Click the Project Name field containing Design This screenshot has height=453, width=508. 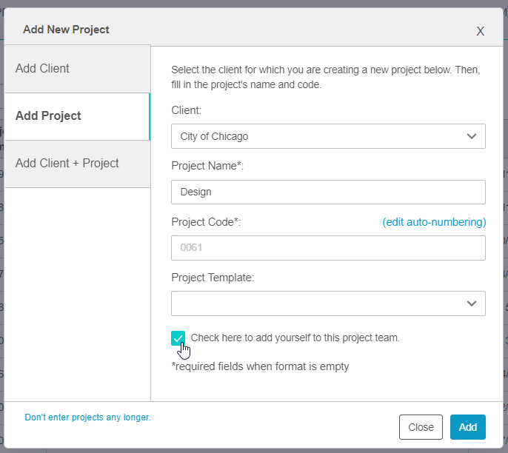click(328, 192)
